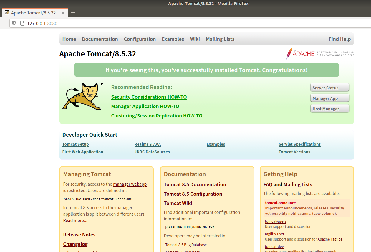371x252 pixels.
Task: Open Tomcat 8.5 Configuration link
Action: [x=193, y=194]
